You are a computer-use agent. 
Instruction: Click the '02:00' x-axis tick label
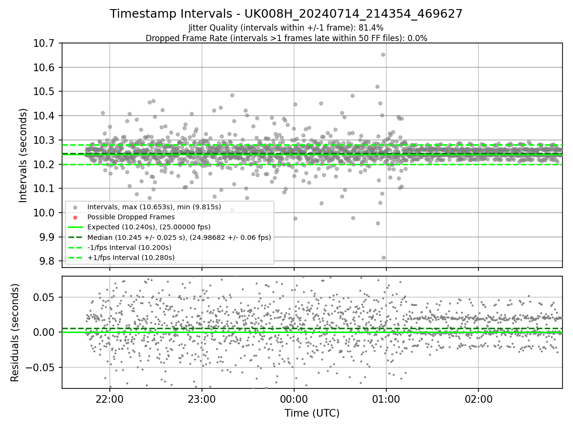pos(478,398)
